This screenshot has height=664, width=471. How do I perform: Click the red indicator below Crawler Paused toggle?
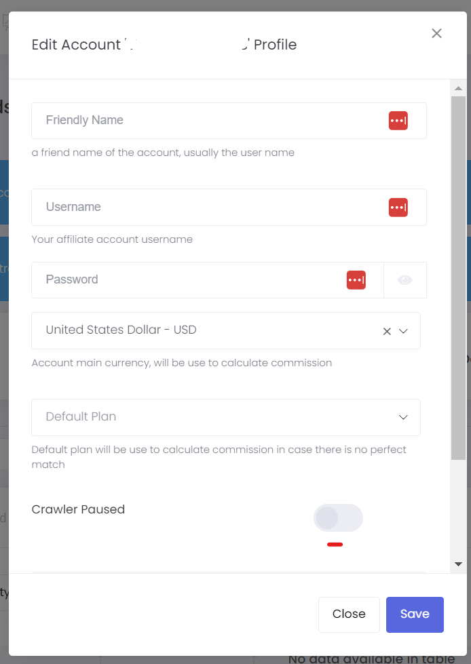tap(335, 545)
